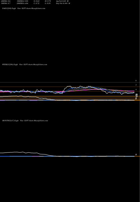Click the MONTHLY(47) Eagle View chart title

[25, 121]
